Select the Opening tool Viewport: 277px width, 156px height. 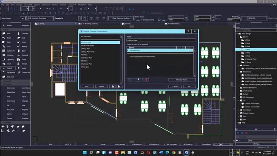click(x=8, y=59)
